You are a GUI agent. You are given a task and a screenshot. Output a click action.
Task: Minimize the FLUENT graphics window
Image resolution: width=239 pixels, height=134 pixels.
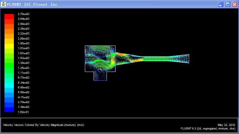(221, 4)
